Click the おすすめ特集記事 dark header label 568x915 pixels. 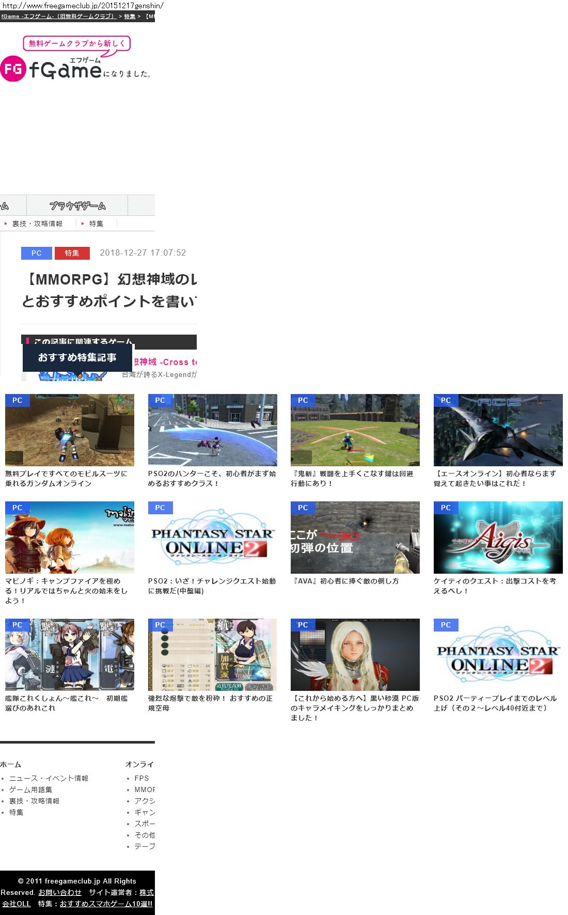point(77,357)
